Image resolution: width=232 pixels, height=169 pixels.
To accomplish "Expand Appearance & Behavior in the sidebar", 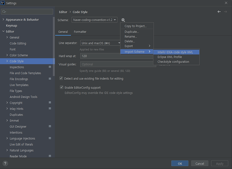I will click(x=3, y=19).
